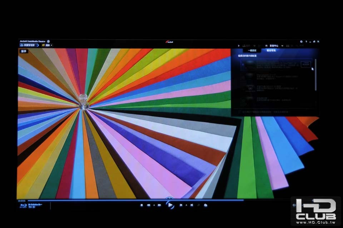Viewport: 343px width, 228px height.
Task: Open the settings gear icon at top right
Action: pos(301,41)
